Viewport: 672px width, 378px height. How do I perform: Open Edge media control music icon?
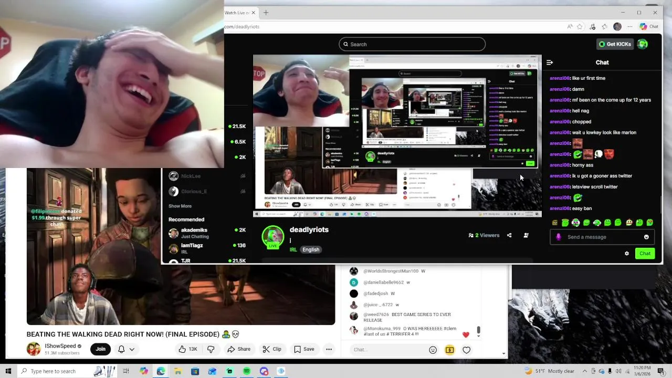[x=592, y=27]
